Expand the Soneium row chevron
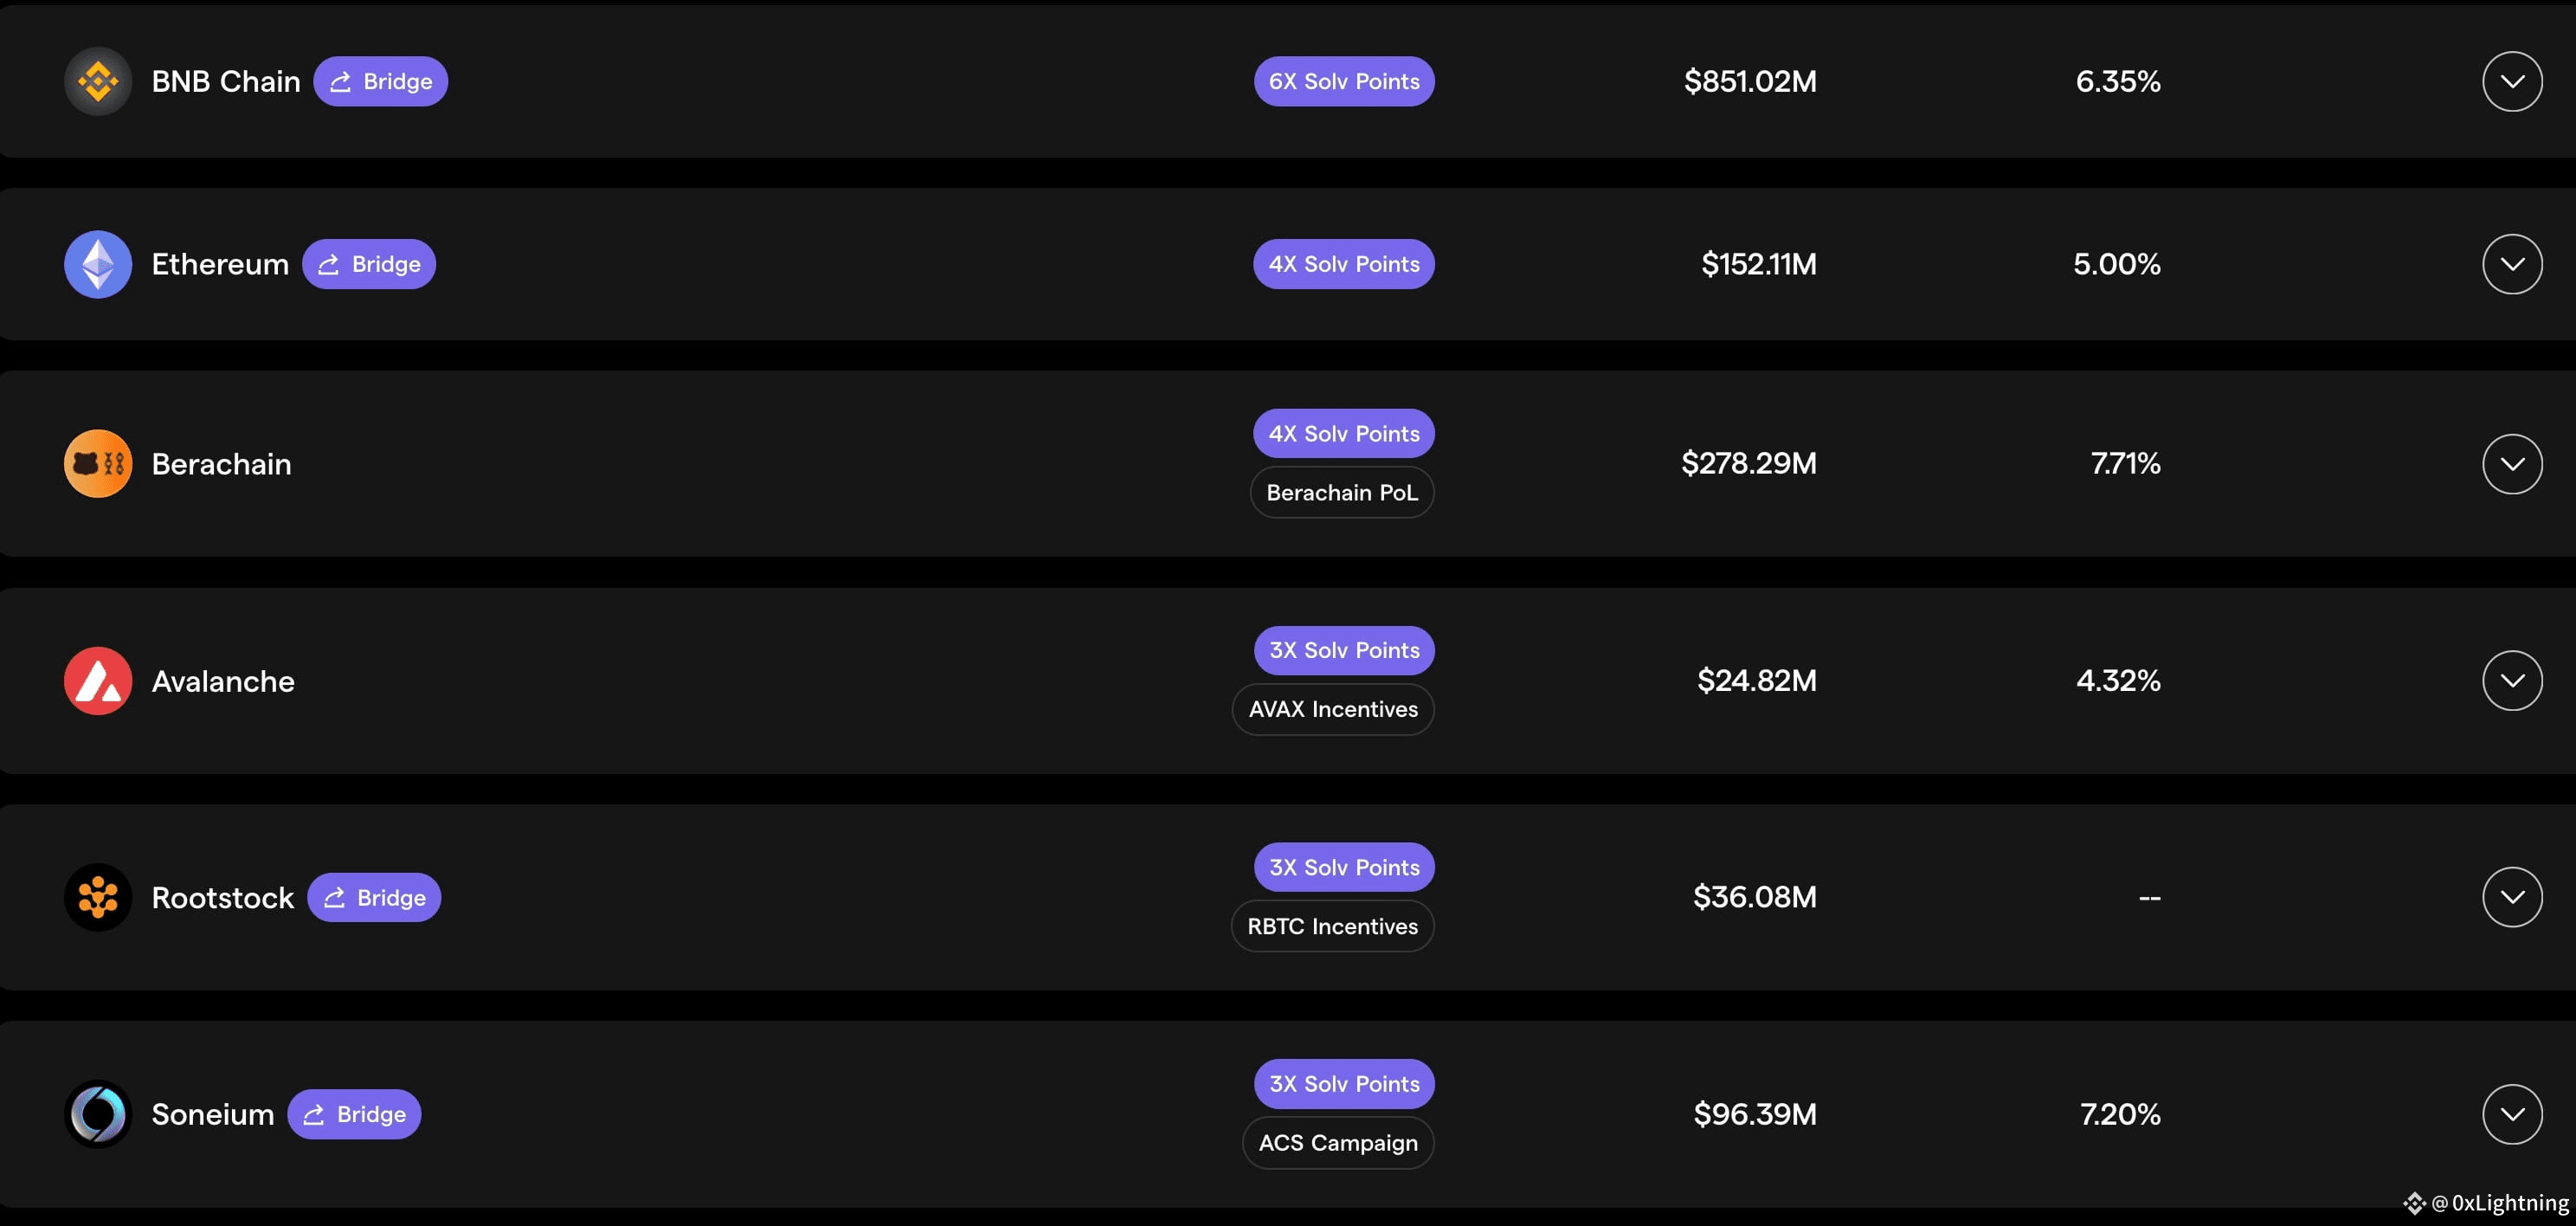 tap(2511, 1114)
